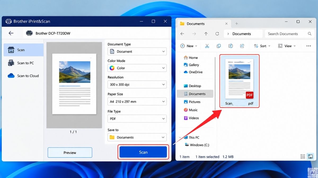Click the Documents address bar path

pyautogui.click(x=241, y=34)
